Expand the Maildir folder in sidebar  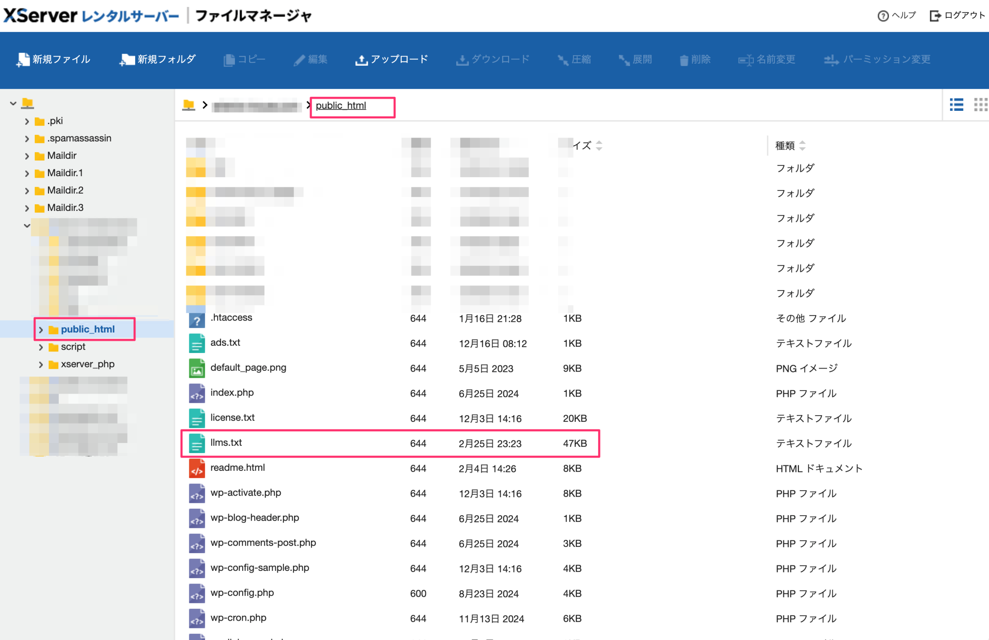(x=27, y=155)
